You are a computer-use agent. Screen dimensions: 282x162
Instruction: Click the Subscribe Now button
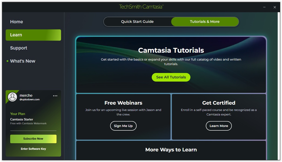click(33, 139)
